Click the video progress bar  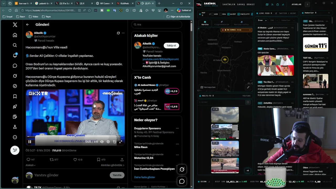coord(75,136)
